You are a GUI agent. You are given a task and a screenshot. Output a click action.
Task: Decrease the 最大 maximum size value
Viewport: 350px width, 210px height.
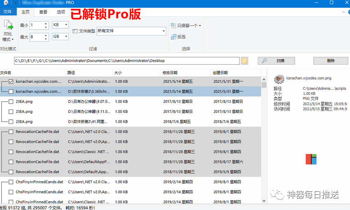pos(46,39)
